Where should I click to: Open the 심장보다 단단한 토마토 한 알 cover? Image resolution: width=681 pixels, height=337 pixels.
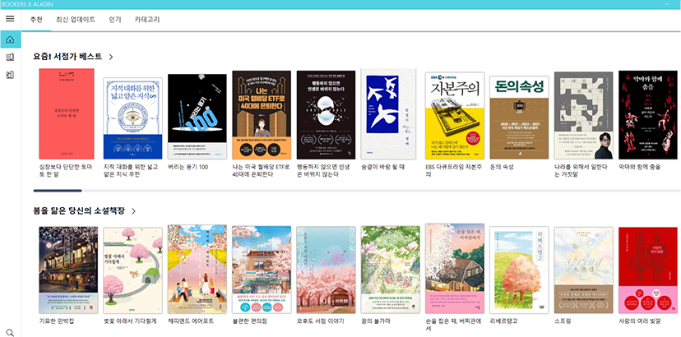pyautogui.click(x=67, y=113)
